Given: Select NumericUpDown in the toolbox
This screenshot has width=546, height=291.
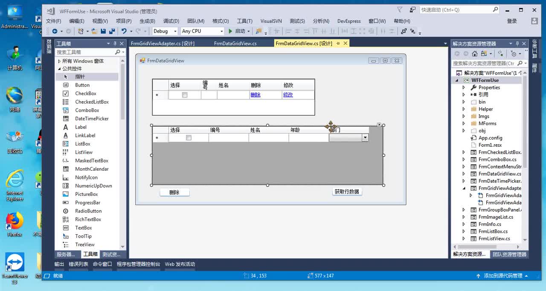Looking at the screenshot, I should (x=93, y=186).
